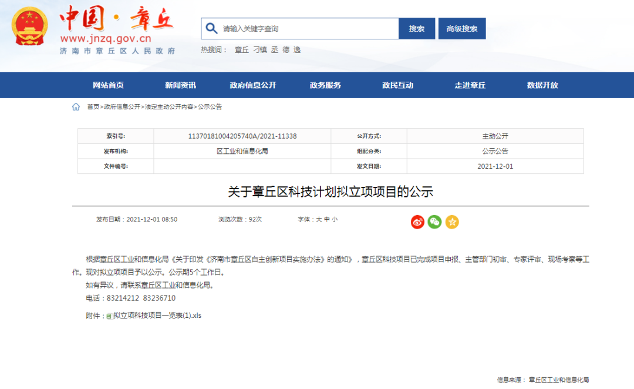Image resolution: width=634 pixels, height=389 pixels.
Task: Click the keyword search input field
Action: [308, 29]
